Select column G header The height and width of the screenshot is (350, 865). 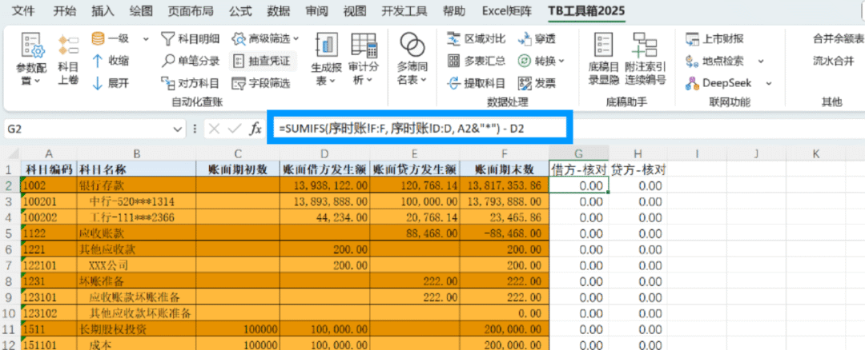[578, 153]
